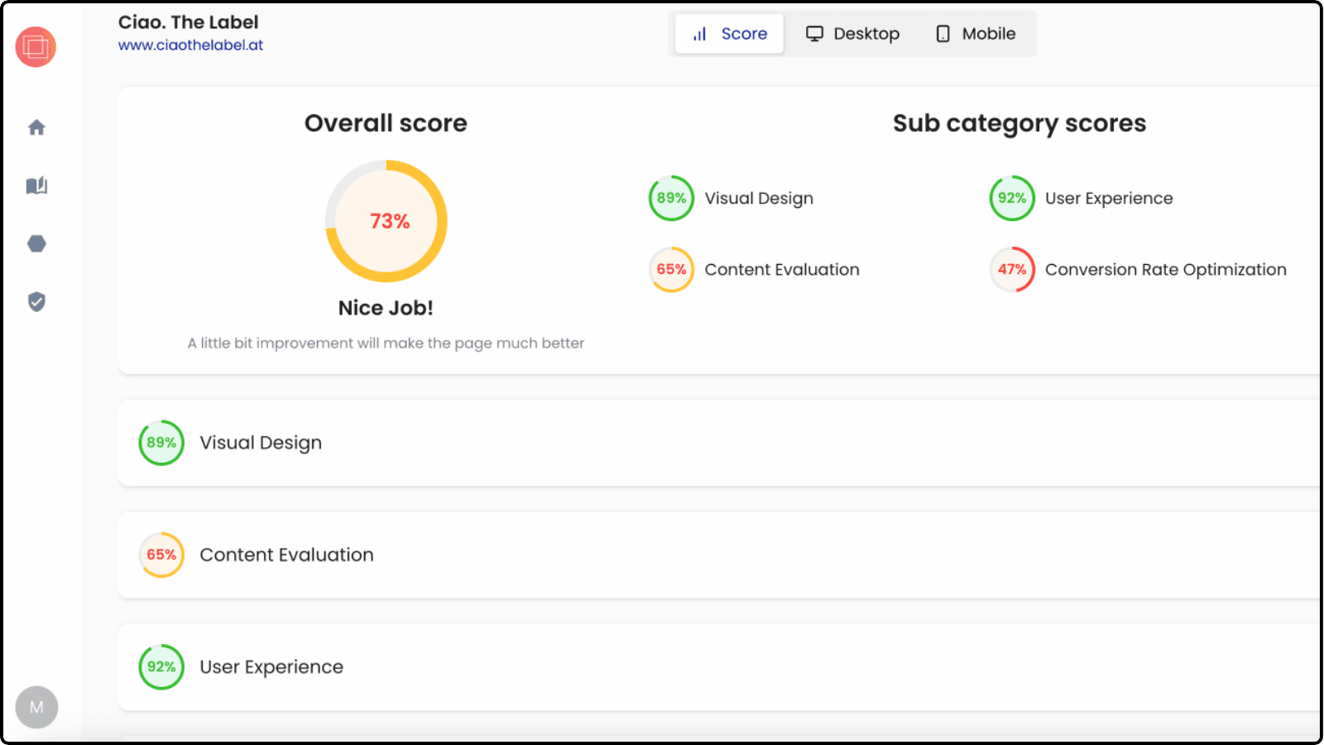Go to Home in the sidebar

point(36,127)
